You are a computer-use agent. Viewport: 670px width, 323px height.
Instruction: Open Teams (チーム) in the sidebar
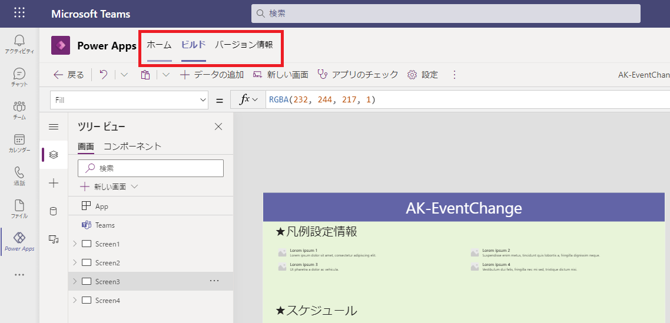coord(19,110)
